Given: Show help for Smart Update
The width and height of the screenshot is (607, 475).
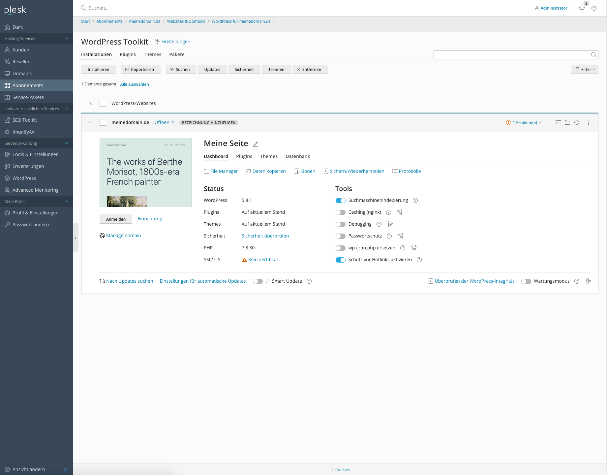Looking at the screenshot, I should point(309,281).
